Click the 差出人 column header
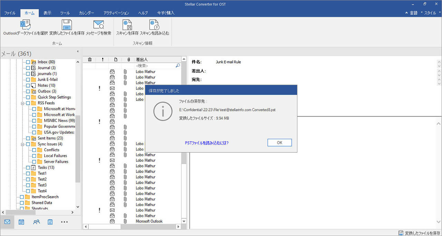Viewport: 442px width, 236px height. click(x=157, y=60)
